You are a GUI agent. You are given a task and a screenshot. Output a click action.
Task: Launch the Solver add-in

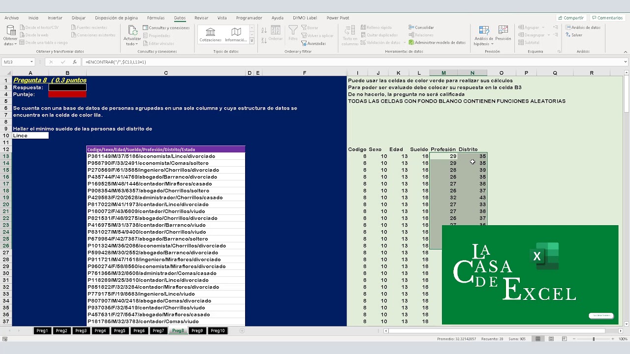click(x=574, y=35)
